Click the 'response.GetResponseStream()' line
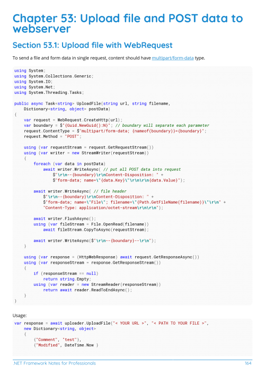The image size is (265, 375). tap(92, 263)
